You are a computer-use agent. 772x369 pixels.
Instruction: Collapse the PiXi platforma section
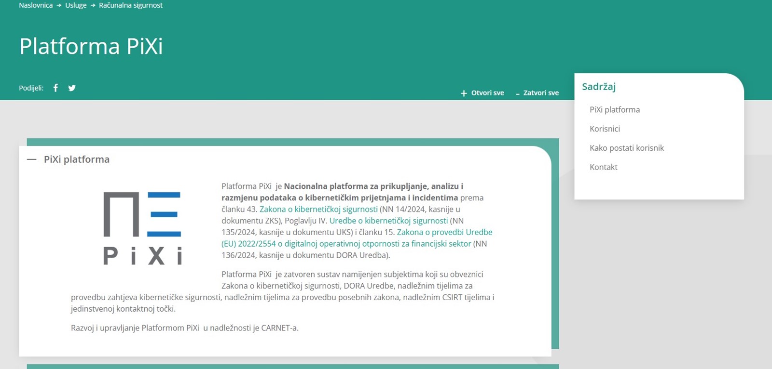coord(32,159)
